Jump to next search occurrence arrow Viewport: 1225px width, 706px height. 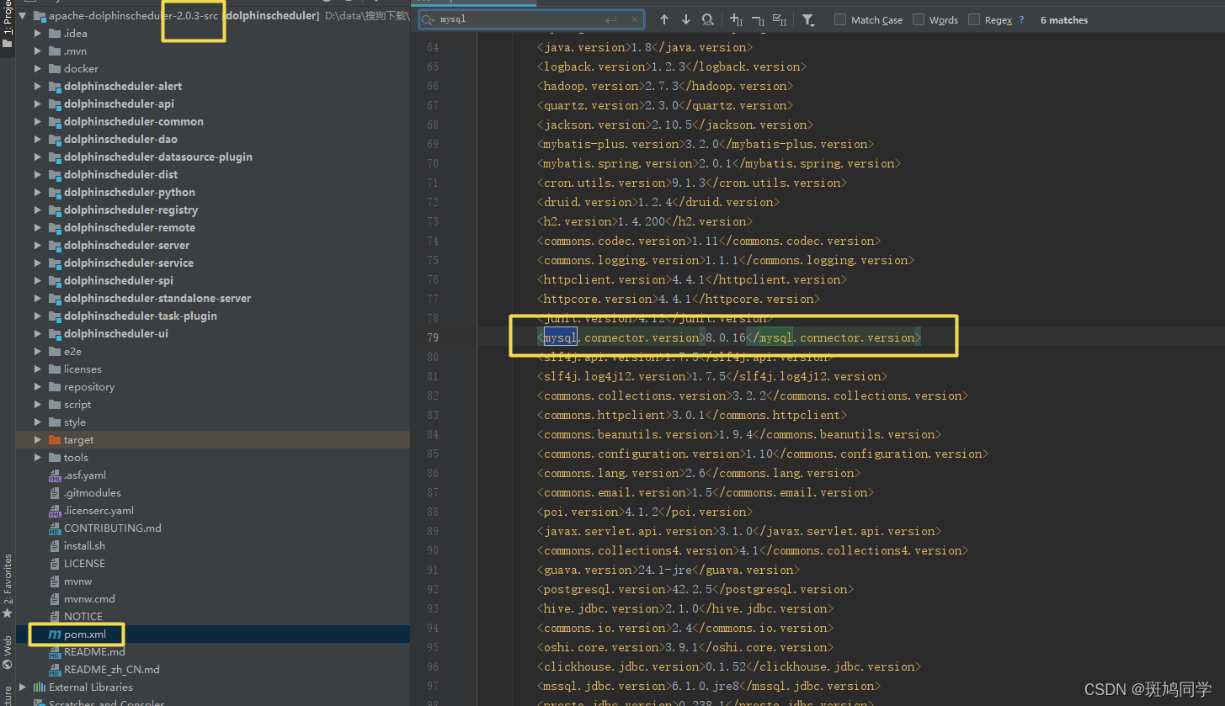685,19
